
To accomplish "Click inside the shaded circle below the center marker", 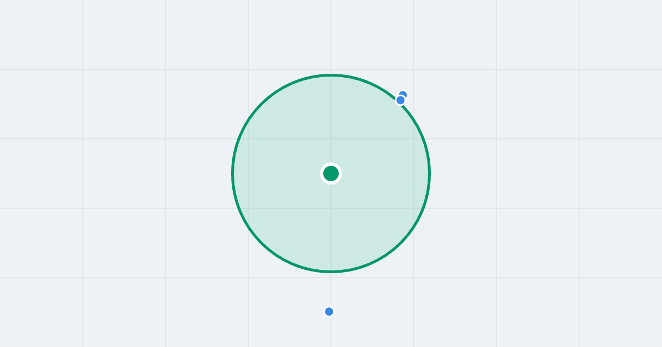I will tap(331, 226).
